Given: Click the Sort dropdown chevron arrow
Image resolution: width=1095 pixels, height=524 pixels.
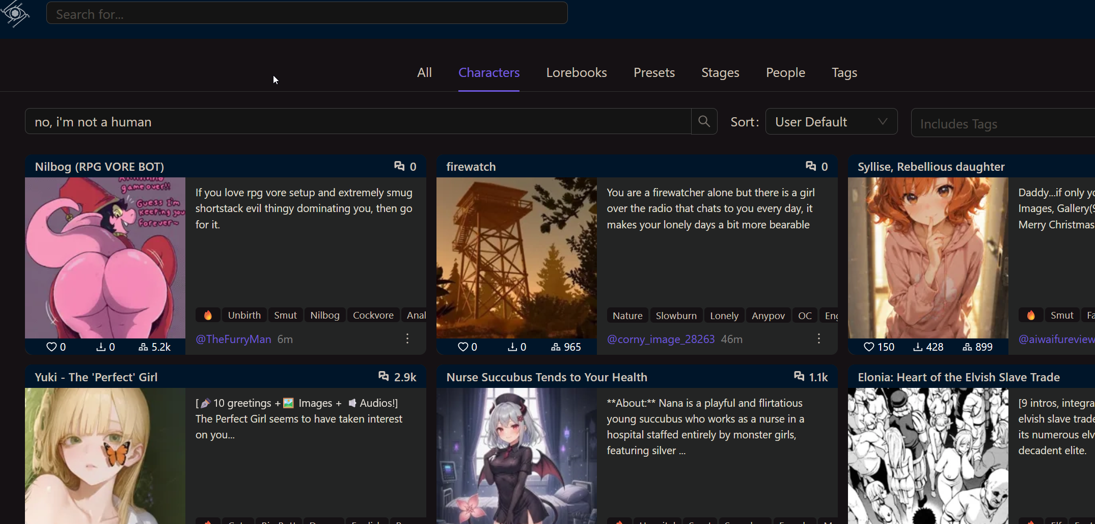Looking at the screenshot, I should pos(883,122).
